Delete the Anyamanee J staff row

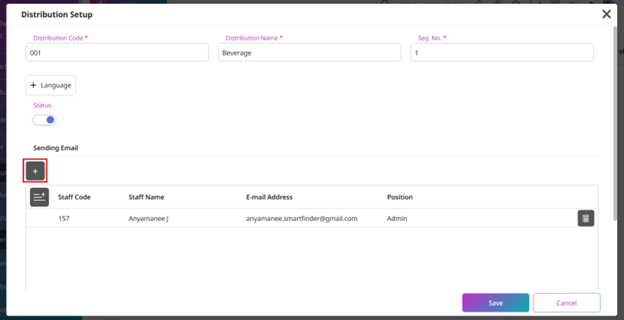[x=586, y=218]
